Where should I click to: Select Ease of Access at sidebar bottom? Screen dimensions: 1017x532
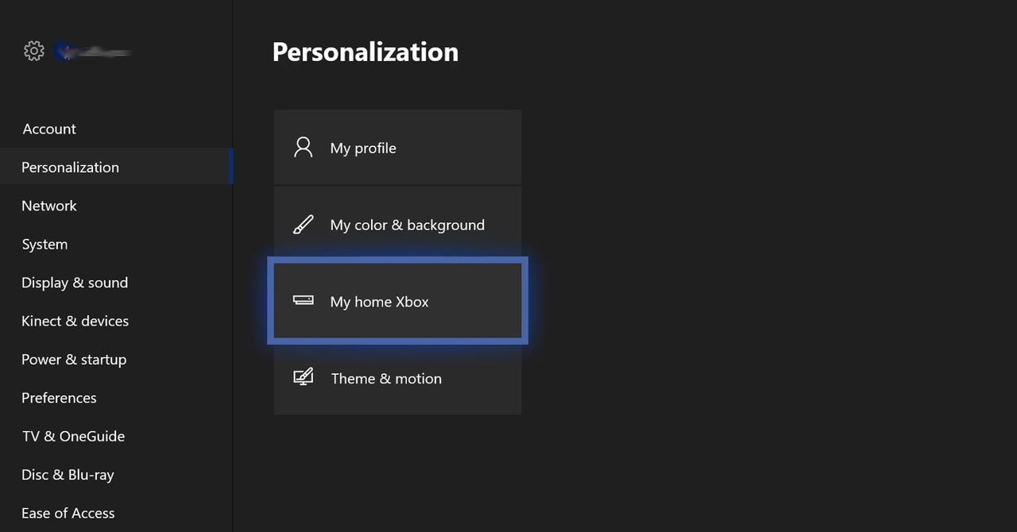coord(68,513)
